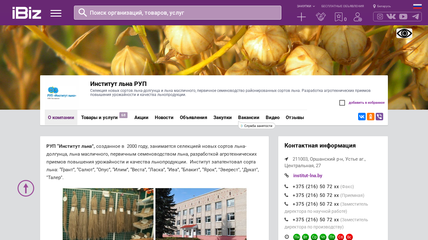Share the page on Odnoklassniki
The height and width of the screenshot is (240, 428).
tap(371, 117)
